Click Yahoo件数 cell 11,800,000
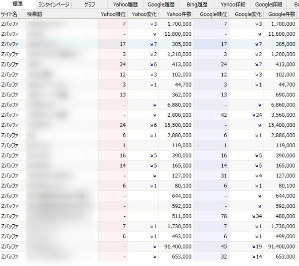This screenshot has width=299, height=266. 176,34
